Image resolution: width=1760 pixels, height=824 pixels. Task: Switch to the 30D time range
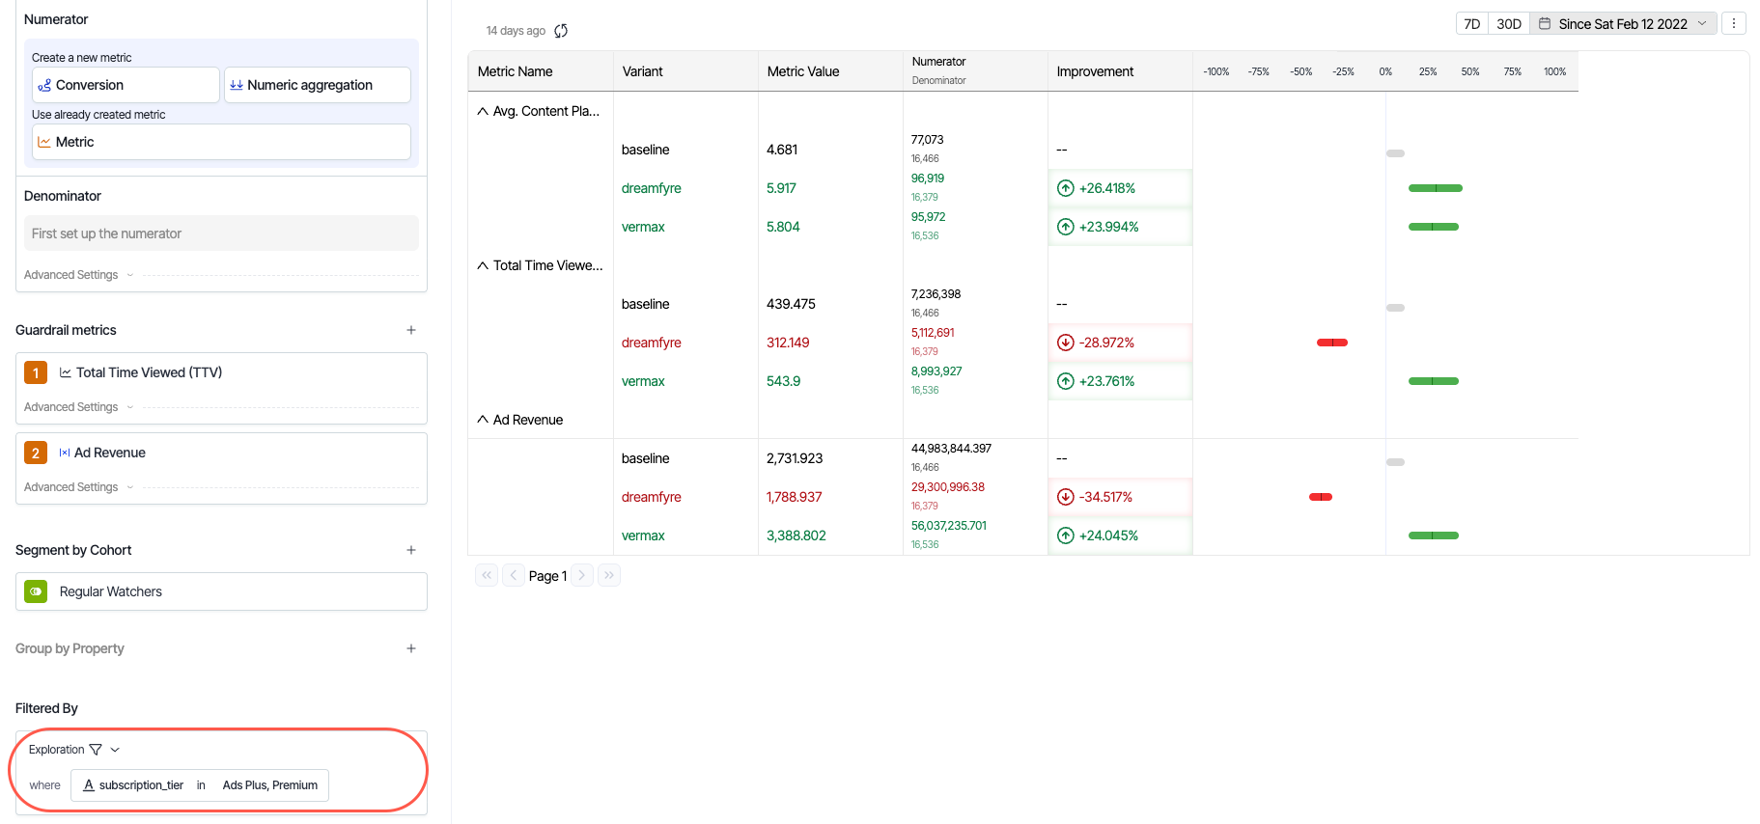[x=1508, y=24]
